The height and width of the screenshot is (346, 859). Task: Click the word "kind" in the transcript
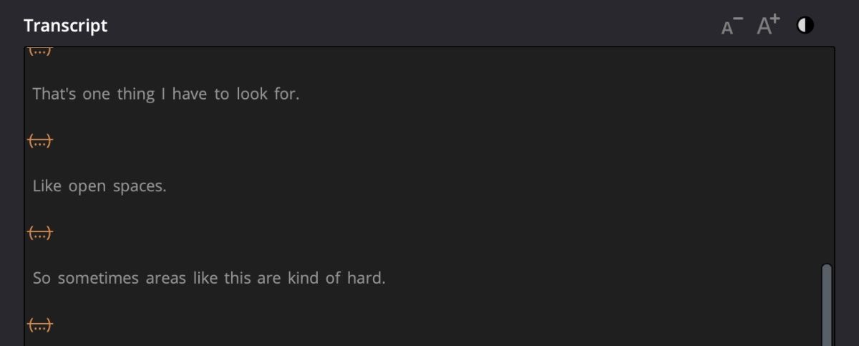pyautogui.click(x=303, y=278)
